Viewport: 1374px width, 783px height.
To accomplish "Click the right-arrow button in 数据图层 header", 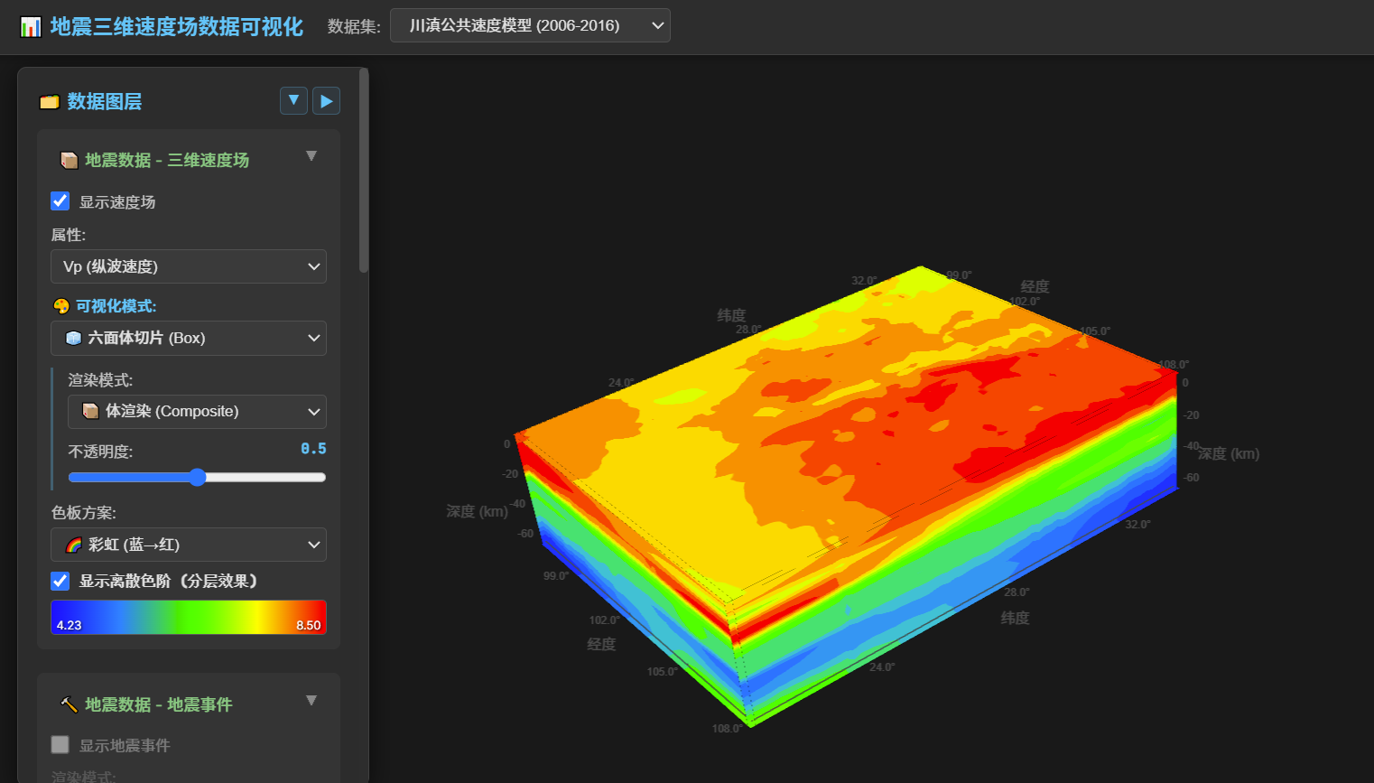I will [x=326, y=100].
